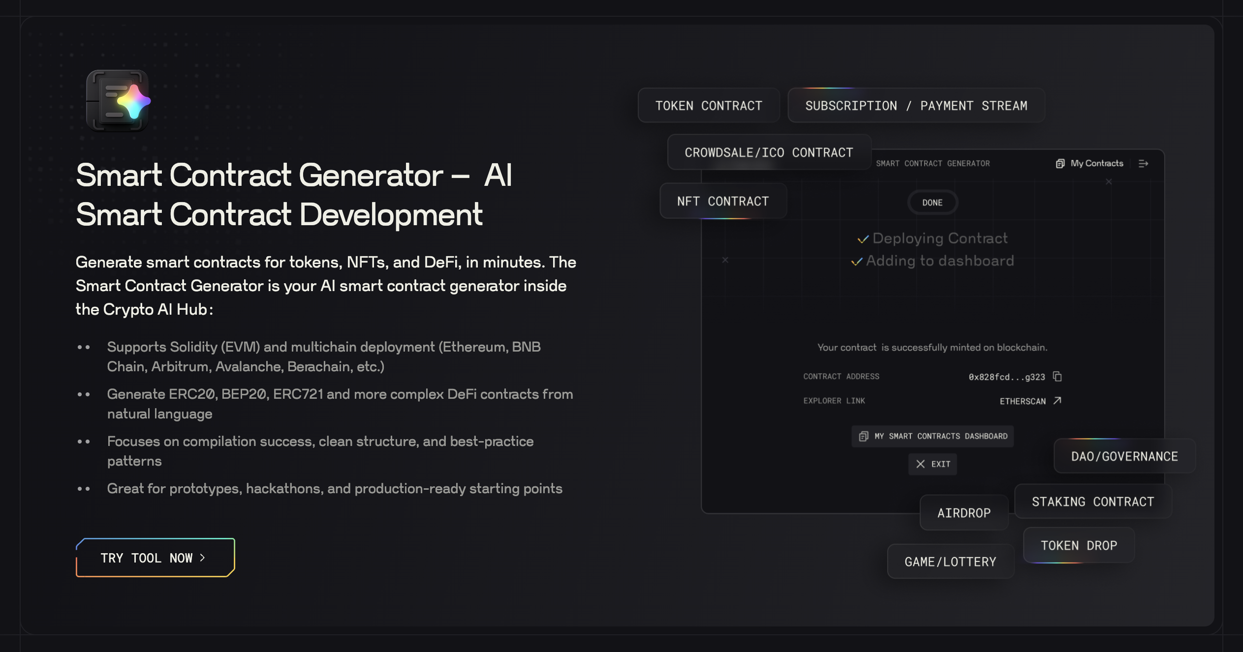Viewport: 1243px width, 652px height.
Task: Click the Airdrop tag
Action: coord(963,513)
